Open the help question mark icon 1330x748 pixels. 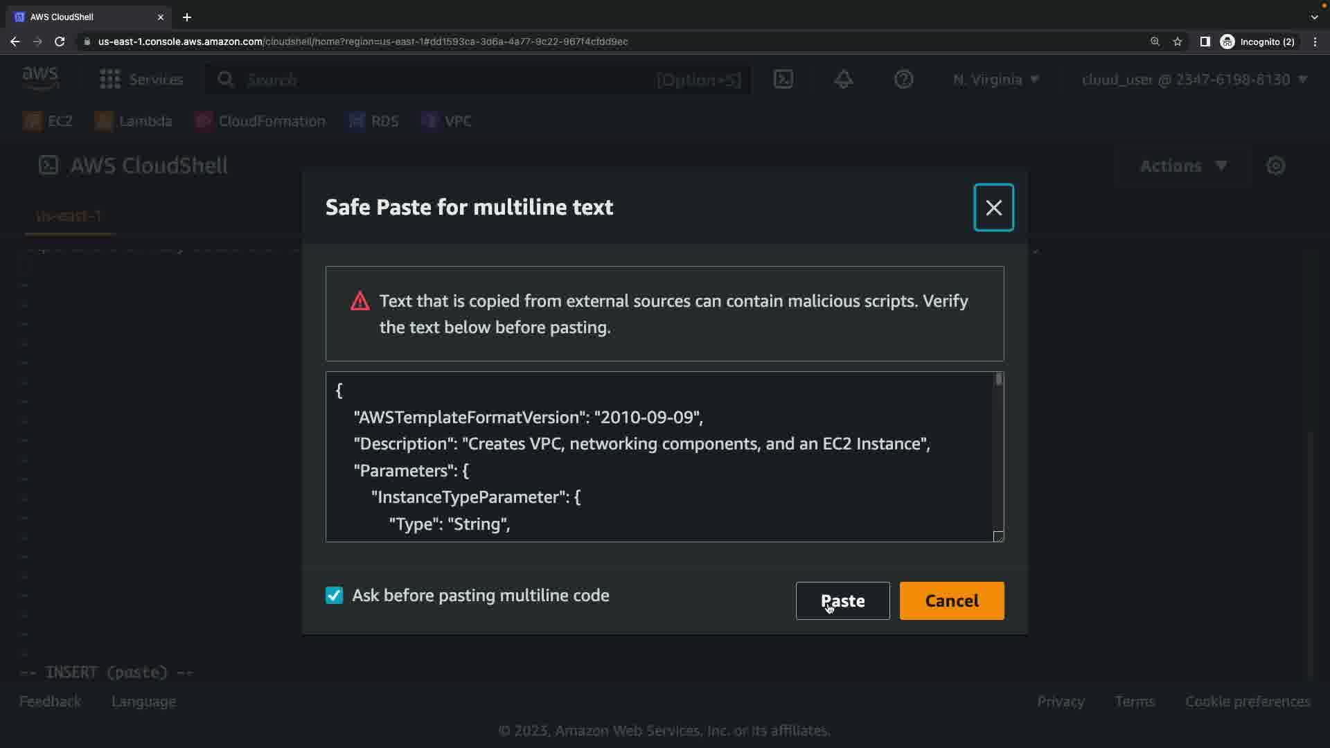click(x=903, y=80)
